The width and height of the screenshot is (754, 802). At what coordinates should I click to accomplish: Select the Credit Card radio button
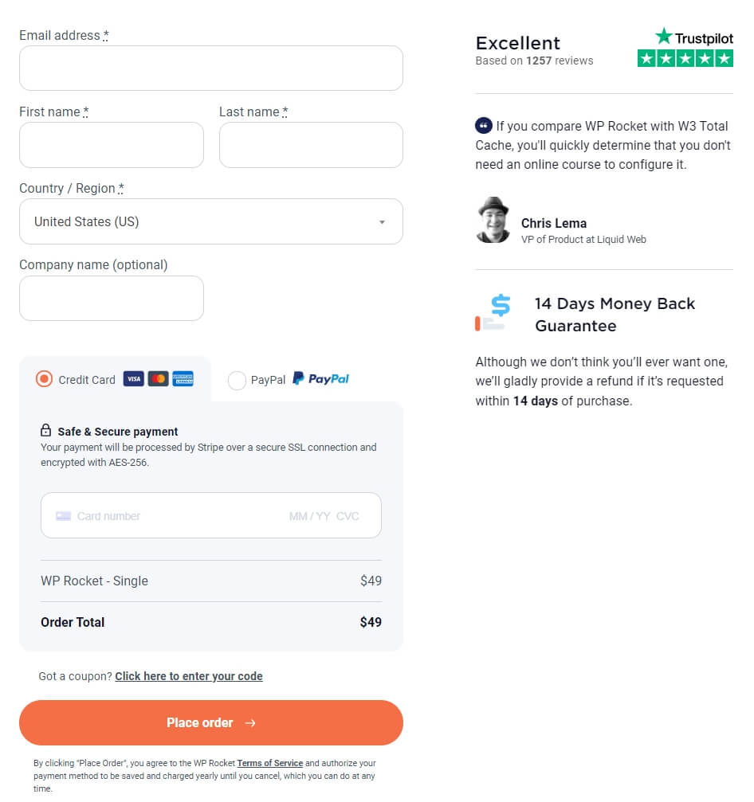click(44, 379)
